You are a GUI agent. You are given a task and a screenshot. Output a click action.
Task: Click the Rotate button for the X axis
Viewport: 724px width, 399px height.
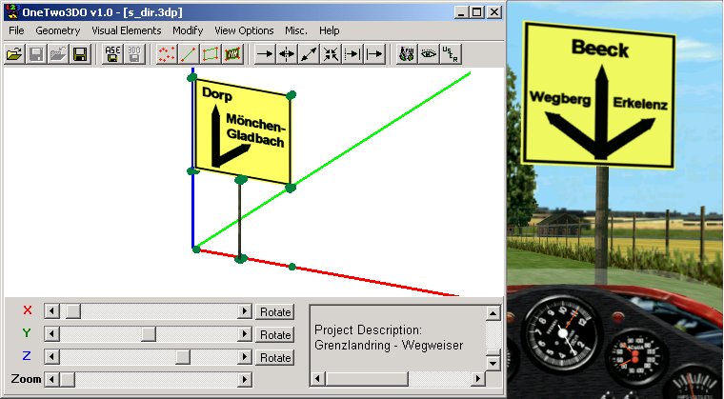[x=275, y=311]
